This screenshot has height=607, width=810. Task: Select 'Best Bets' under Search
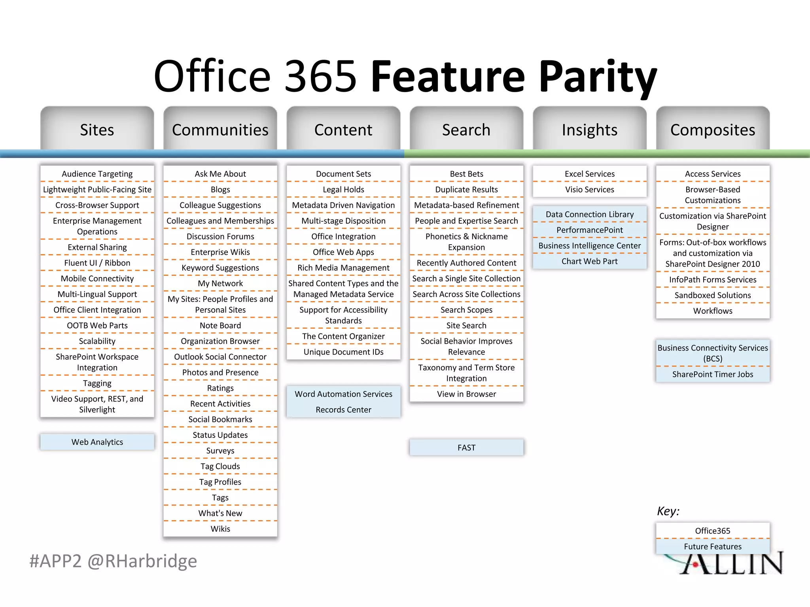click(x=467, y=174)
